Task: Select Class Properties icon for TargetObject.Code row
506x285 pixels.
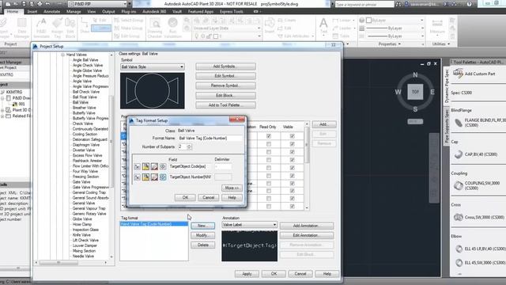Action: coord(137,167)
